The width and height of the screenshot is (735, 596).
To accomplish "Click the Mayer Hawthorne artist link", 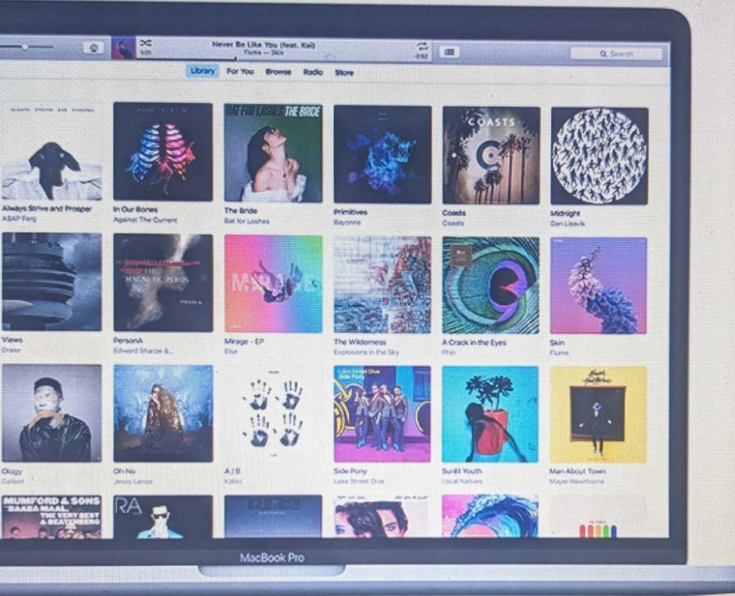I will point(576,481).
